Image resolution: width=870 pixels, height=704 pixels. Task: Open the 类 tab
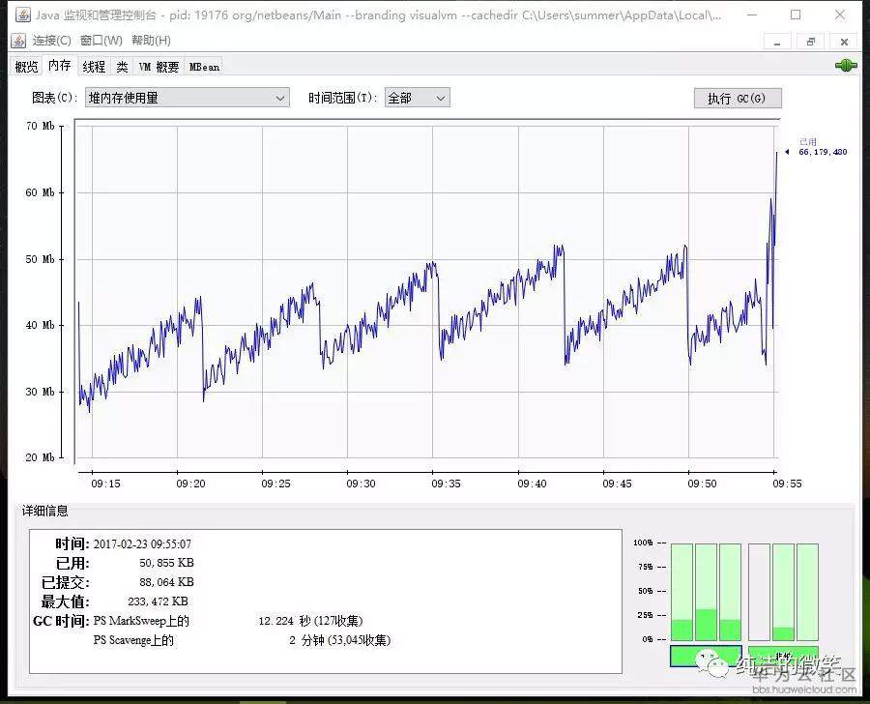(122, 67)
